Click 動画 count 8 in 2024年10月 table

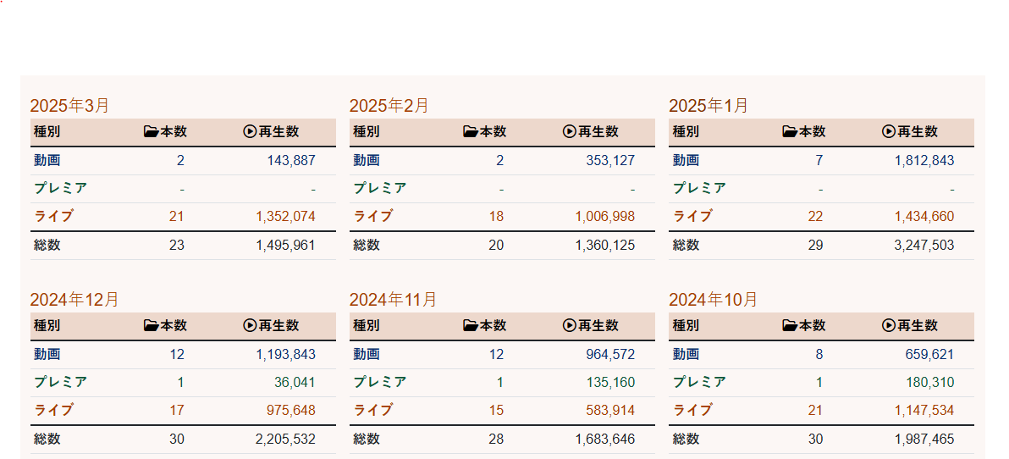819,354
